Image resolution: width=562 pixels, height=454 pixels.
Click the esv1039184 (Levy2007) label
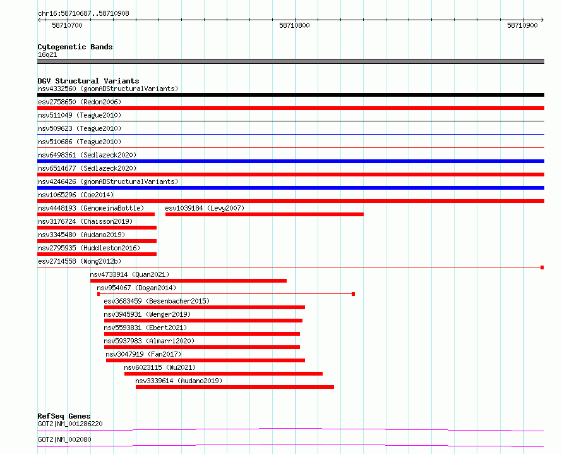(x=205, y=208)
